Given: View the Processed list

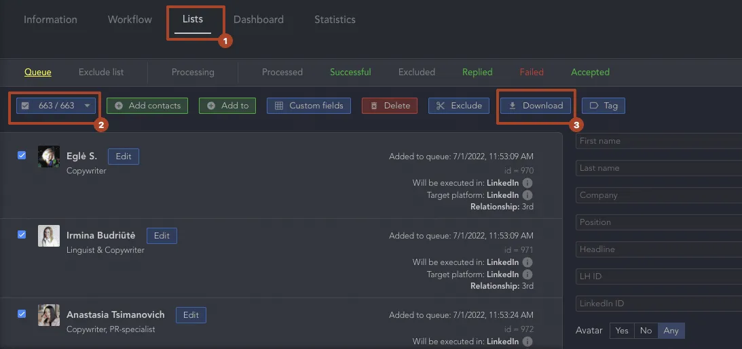Looking at the screenshot, I should pyautogui.click(x=282, y=73).
